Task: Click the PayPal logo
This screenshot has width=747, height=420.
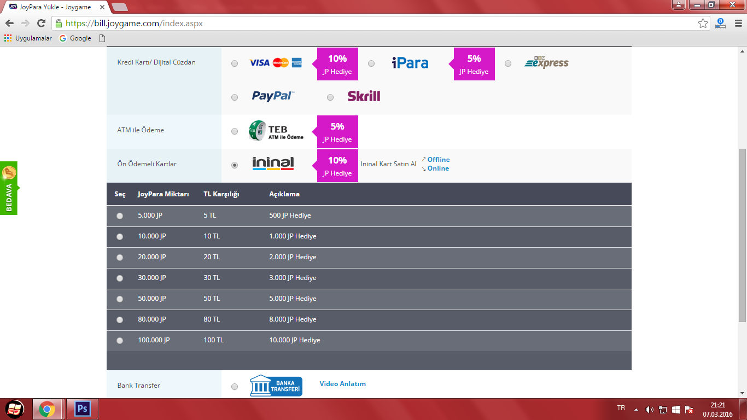Action: pyautogui.click(x=273, y=96)
